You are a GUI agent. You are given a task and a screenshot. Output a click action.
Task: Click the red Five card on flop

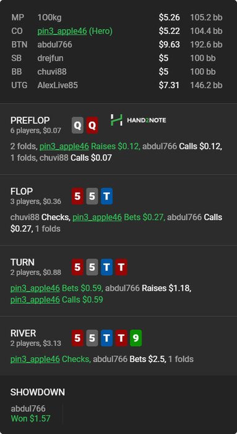pos(77,197)
